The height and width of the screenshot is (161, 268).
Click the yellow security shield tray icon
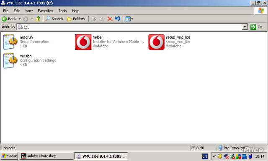click(220, 156)
